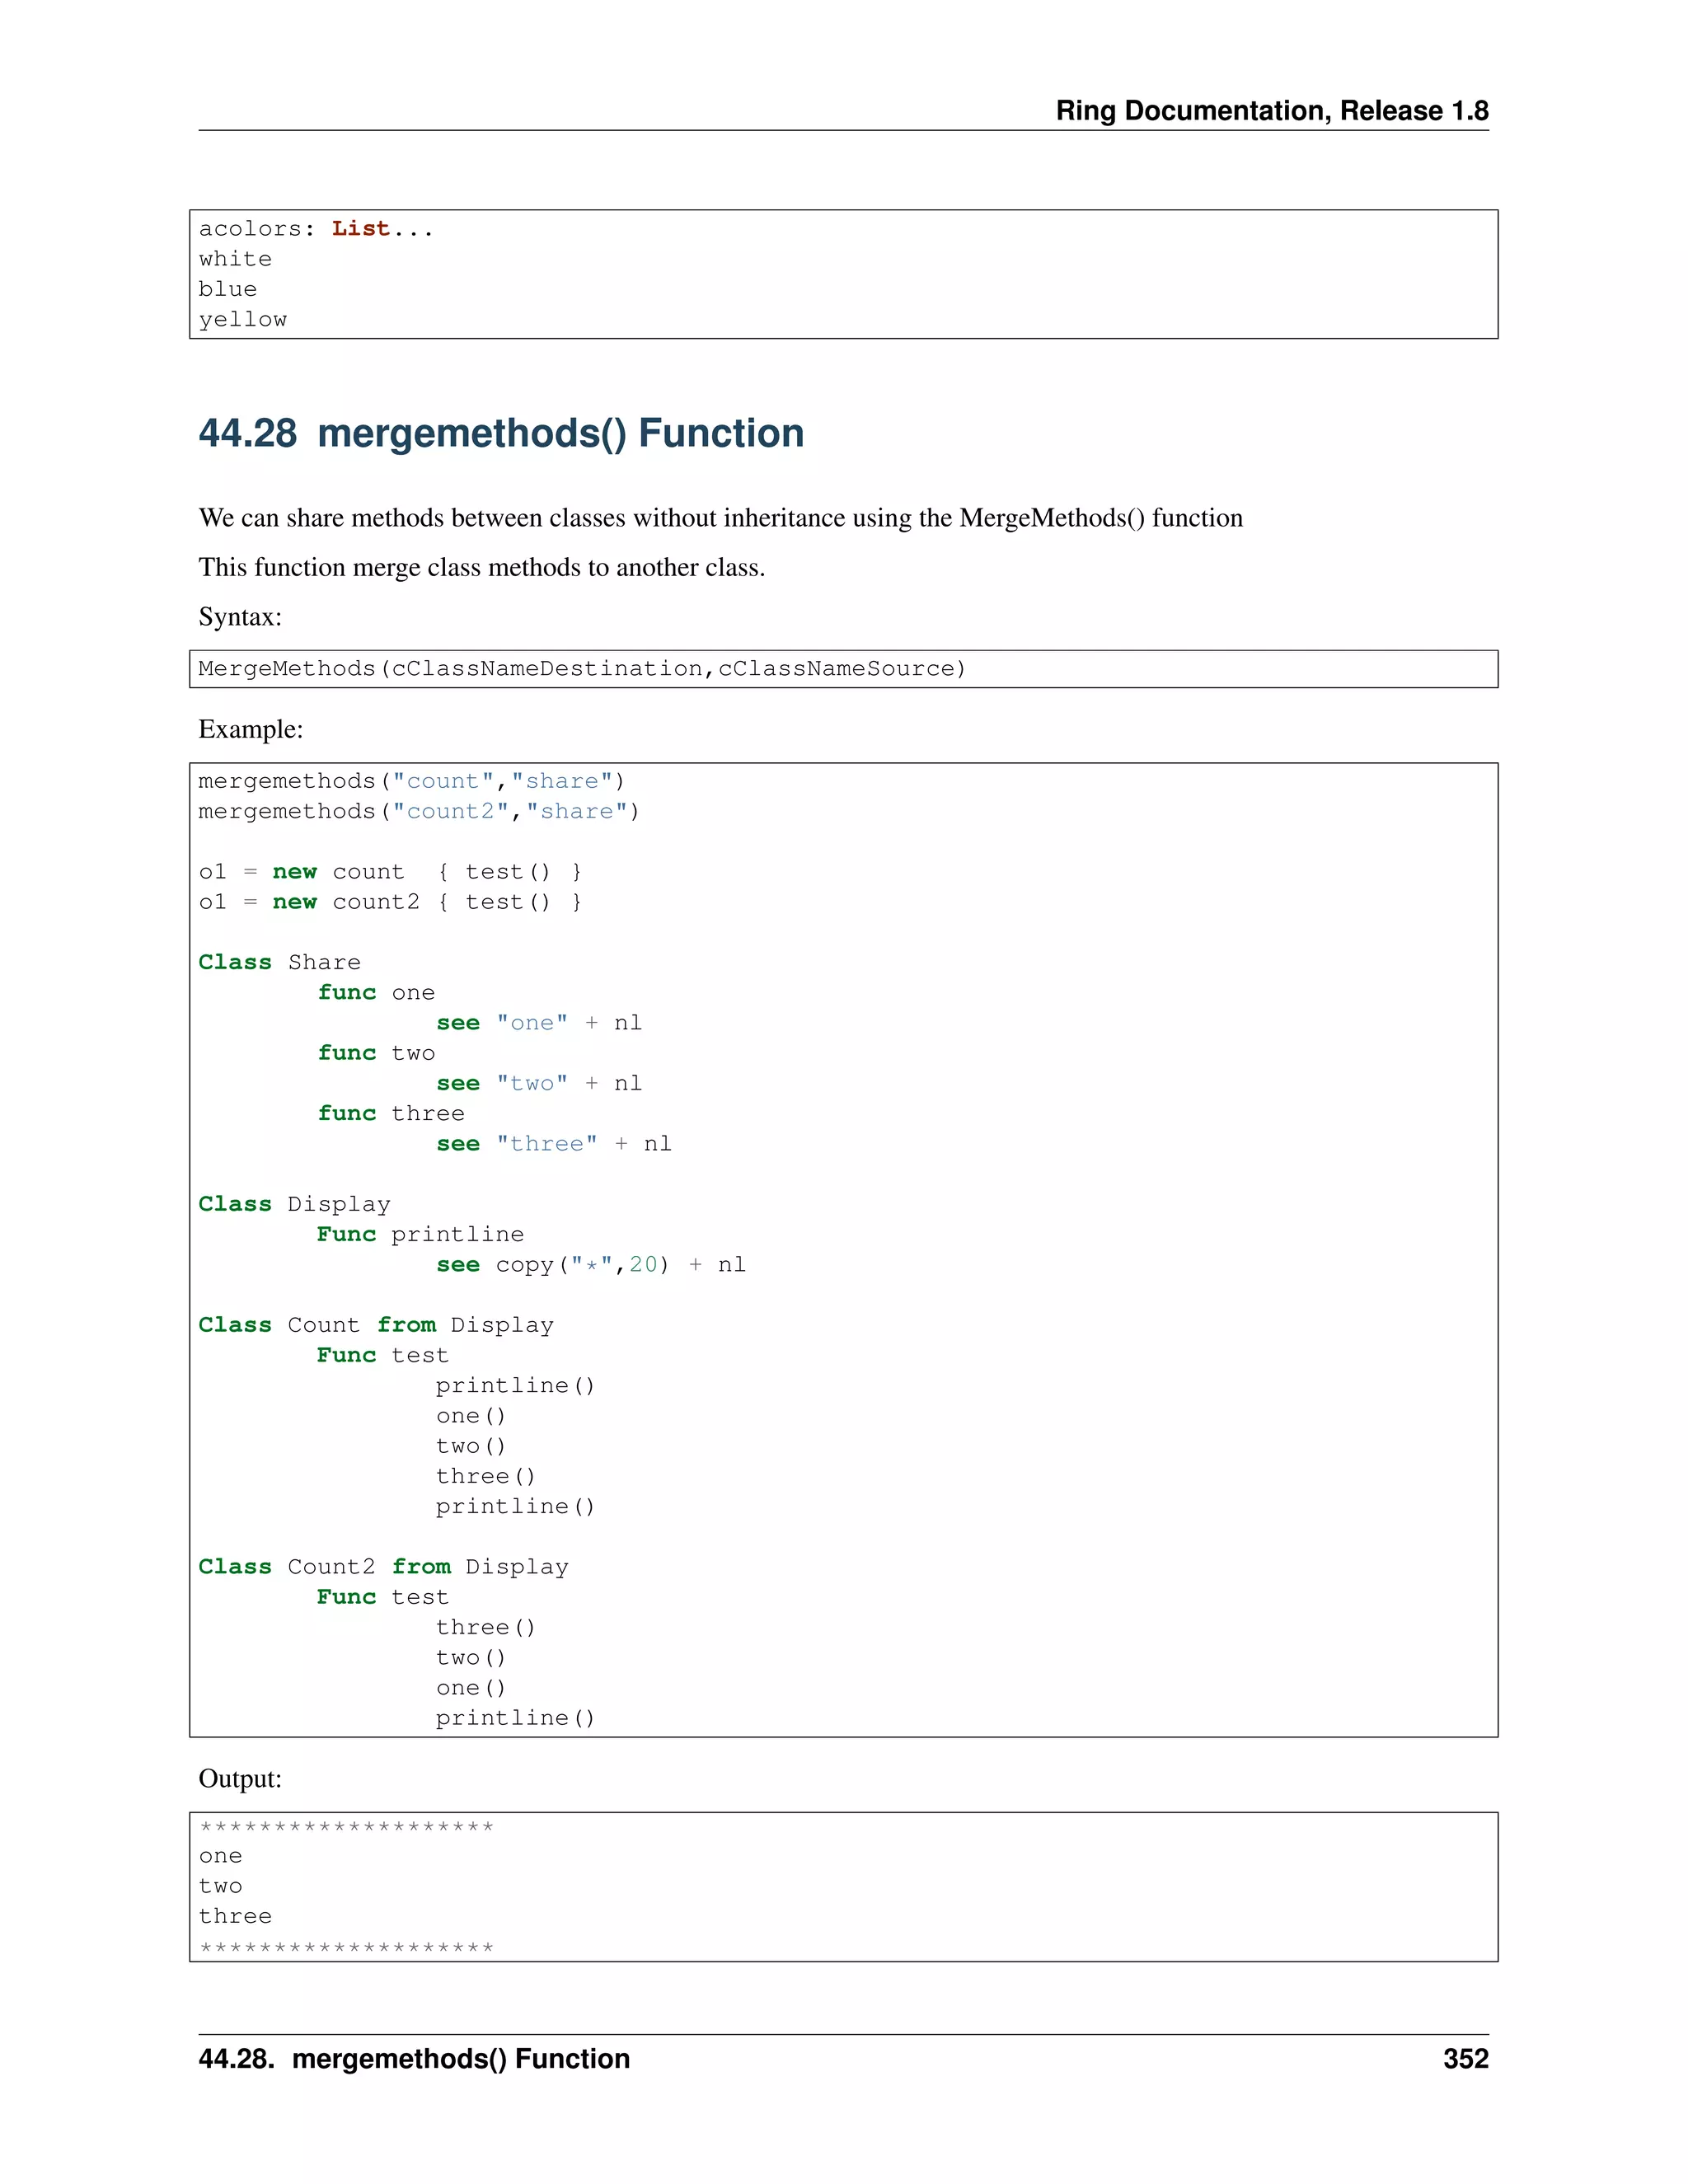This screenshot has width=1688, height=2184.
Task: Click the mergemethods("count2","share") line
Action: pos(418,811)
